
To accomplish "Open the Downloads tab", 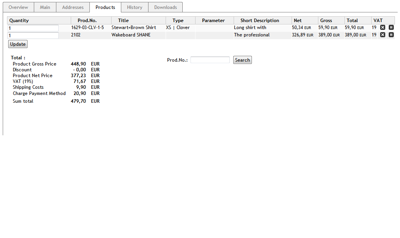I will 165,7.
